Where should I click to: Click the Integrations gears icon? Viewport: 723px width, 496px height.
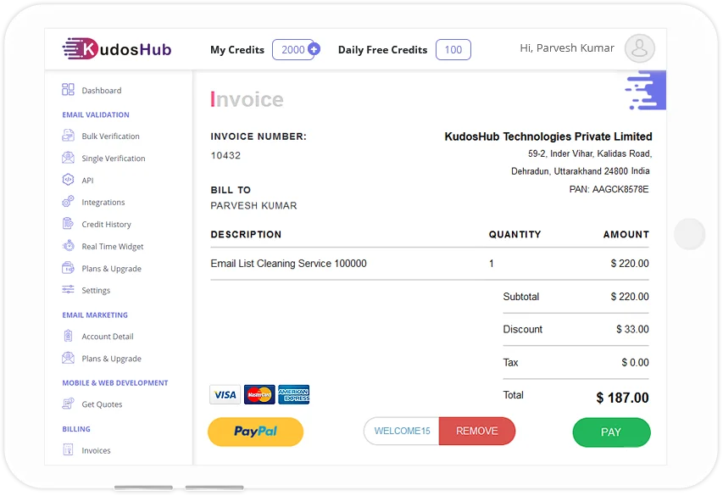[x=68, y=202]
